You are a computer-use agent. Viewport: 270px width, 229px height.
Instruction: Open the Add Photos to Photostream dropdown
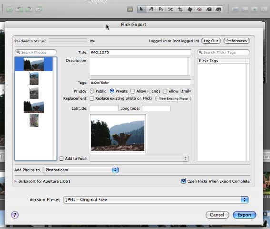[x=80, y=170]
